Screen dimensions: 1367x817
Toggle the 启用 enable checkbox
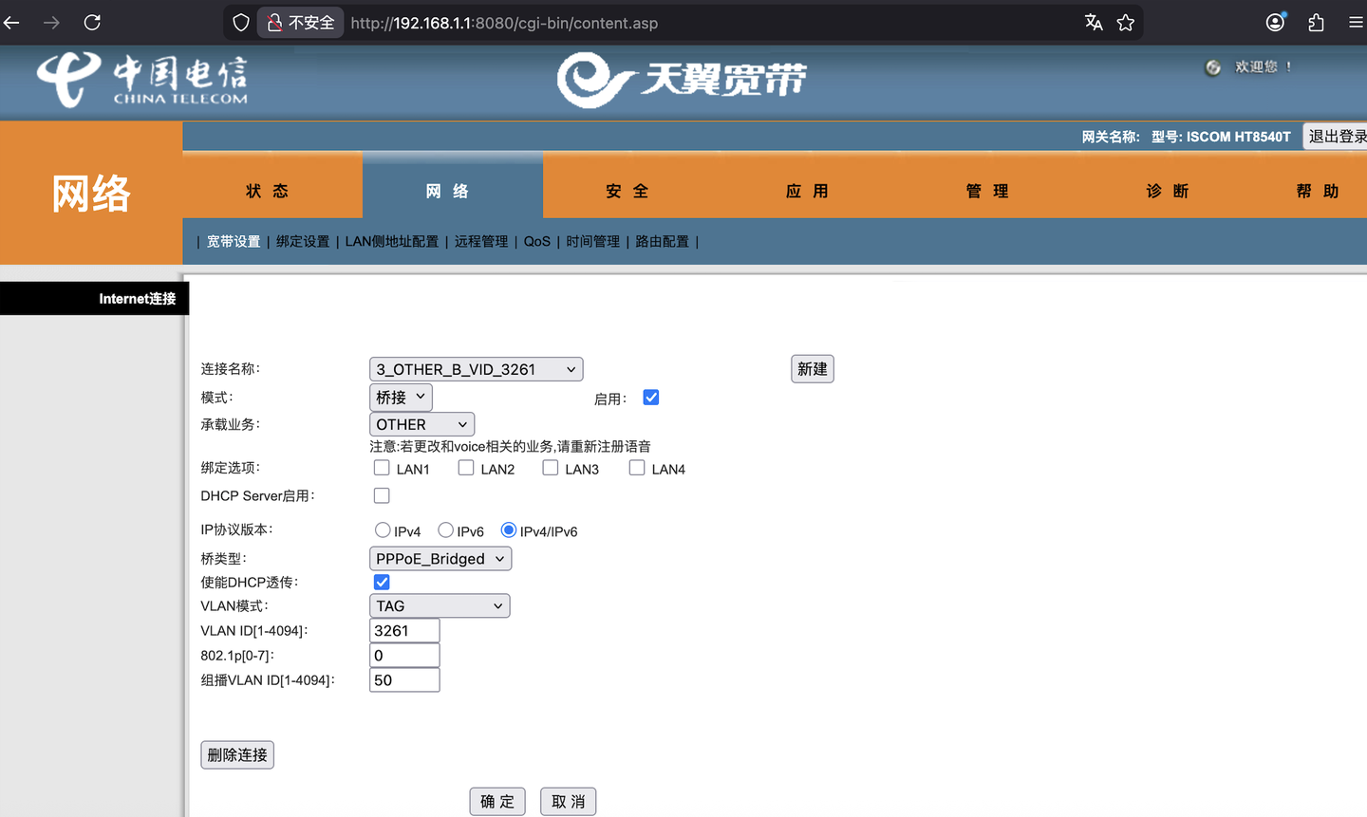tap(651, 398)
